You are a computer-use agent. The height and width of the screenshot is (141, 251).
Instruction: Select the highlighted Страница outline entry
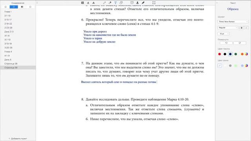click(18, 68)
